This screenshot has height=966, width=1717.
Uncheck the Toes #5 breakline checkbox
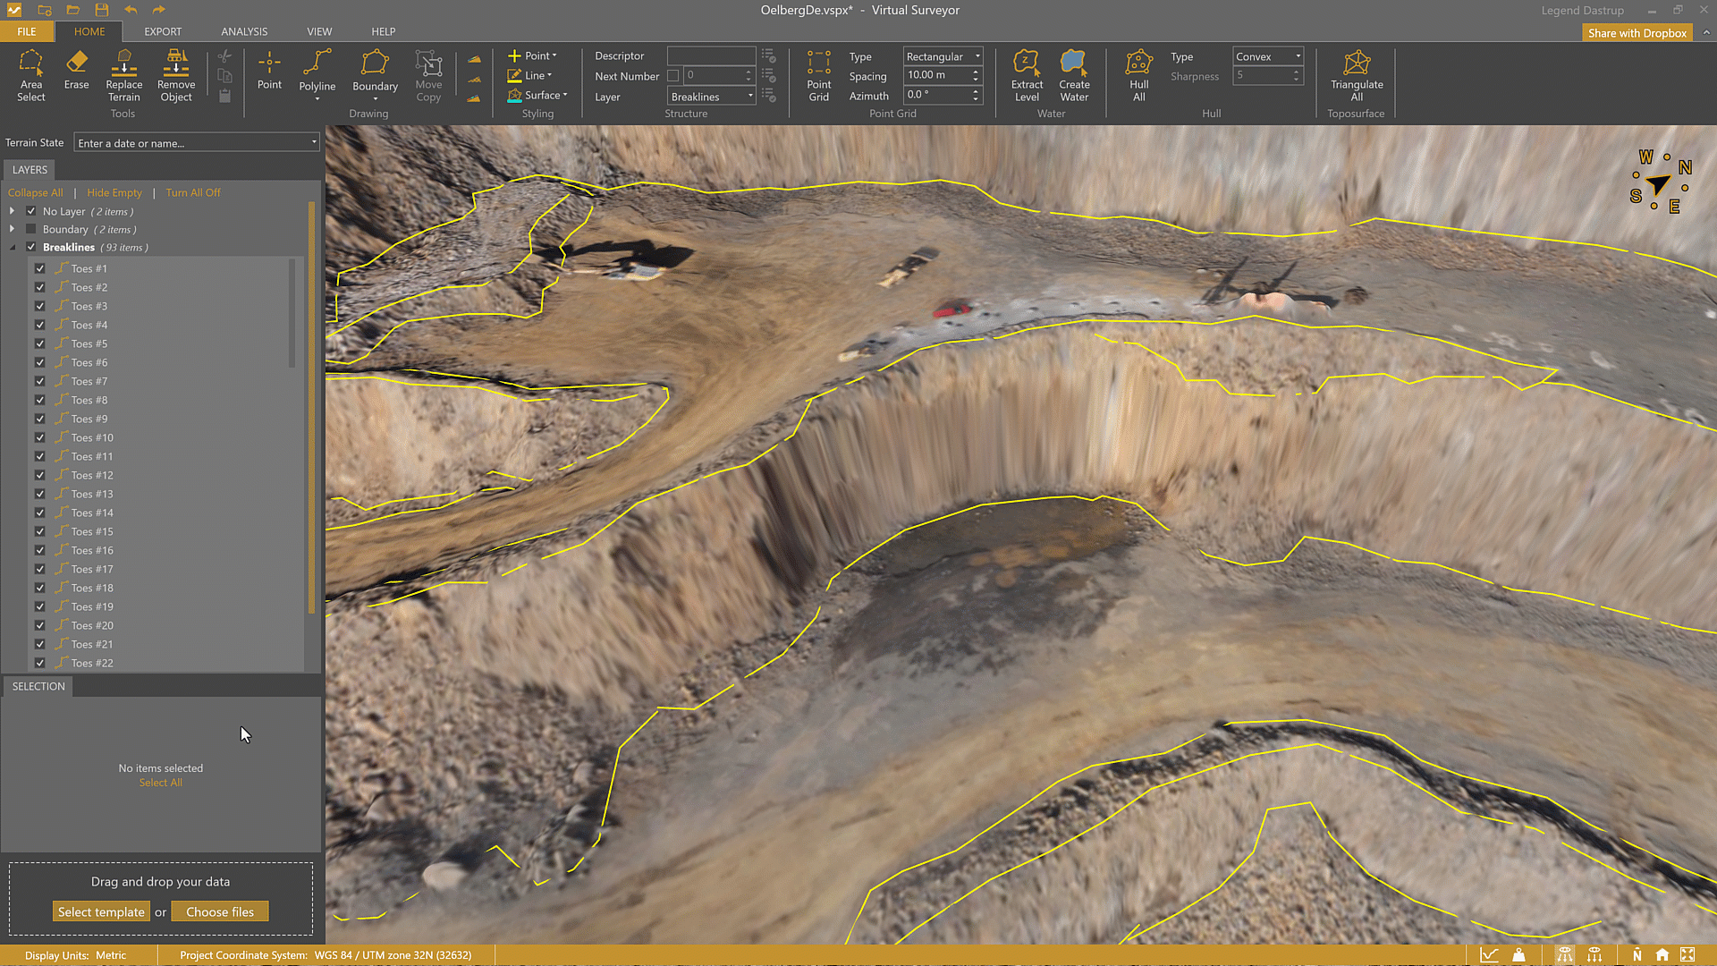click(x=40, y=343)
